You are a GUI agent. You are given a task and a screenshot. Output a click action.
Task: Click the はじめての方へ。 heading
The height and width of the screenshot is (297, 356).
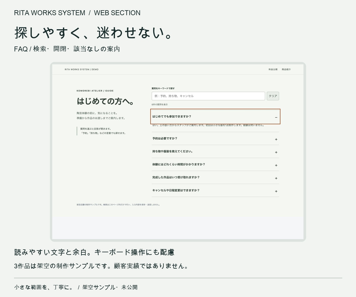[106, 101]
